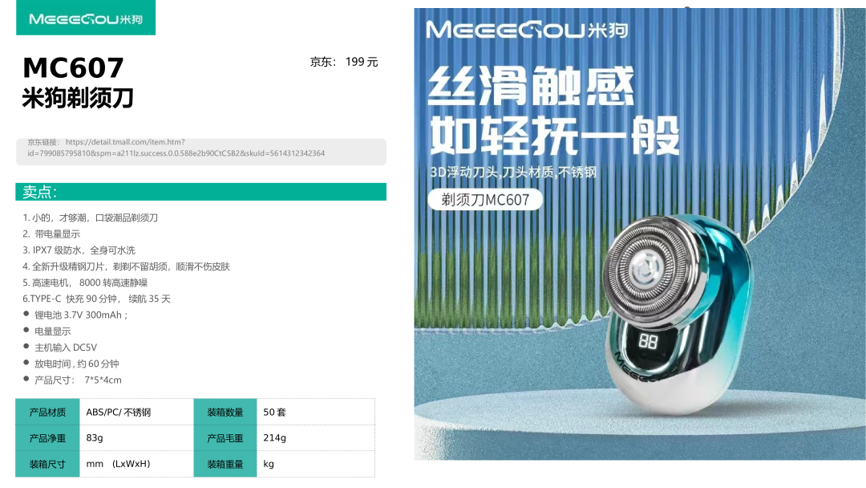Click the 丝滑触感 headline text

[x=532, y=86]
